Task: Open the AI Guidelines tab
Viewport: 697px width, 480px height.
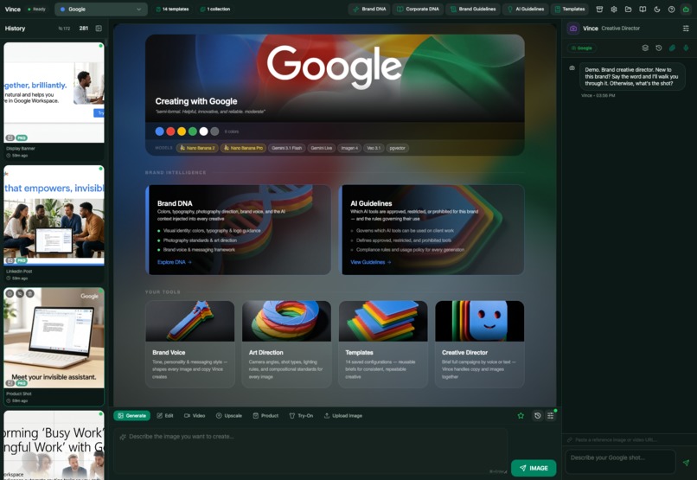Action: [526, 9]
